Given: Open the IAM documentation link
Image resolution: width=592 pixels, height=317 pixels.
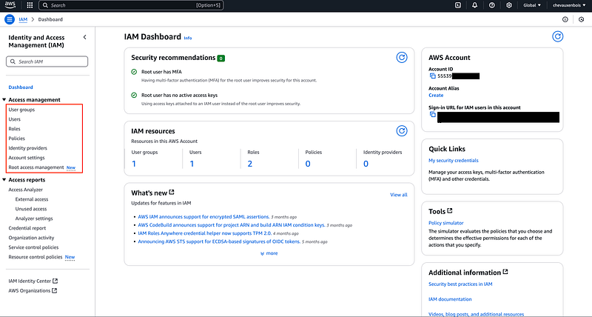Looking at the screenshot, I should (450, 299).
